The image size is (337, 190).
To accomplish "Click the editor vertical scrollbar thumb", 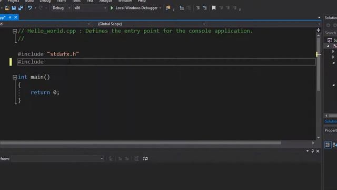I will (x=318, y=64).
